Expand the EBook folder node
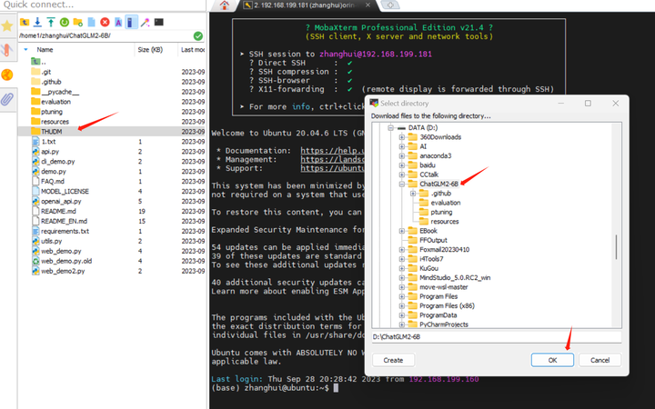The width and height of the screenshot is (655, 409). (x=401, y=231)
